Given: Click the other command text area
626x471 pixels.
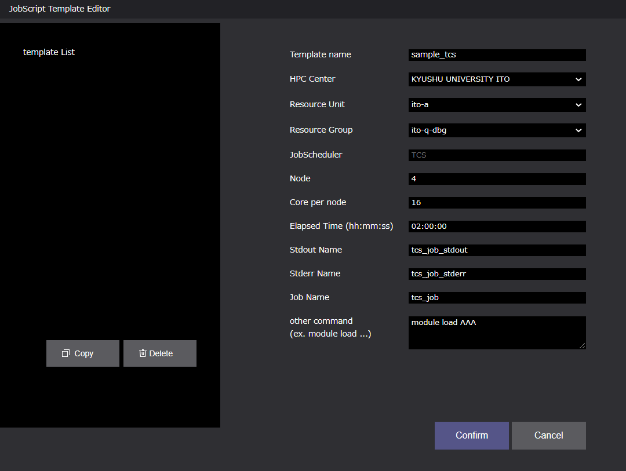Looking at the screenshot, I should click(x=497, y=333).
